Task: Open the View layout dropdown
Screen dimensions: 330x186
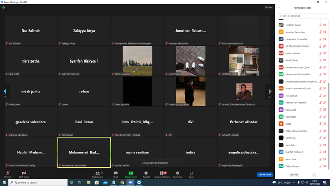Action: 269,7
